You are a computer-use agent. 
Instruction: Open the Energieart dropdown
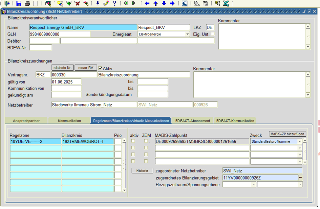(x=188, y=34)
